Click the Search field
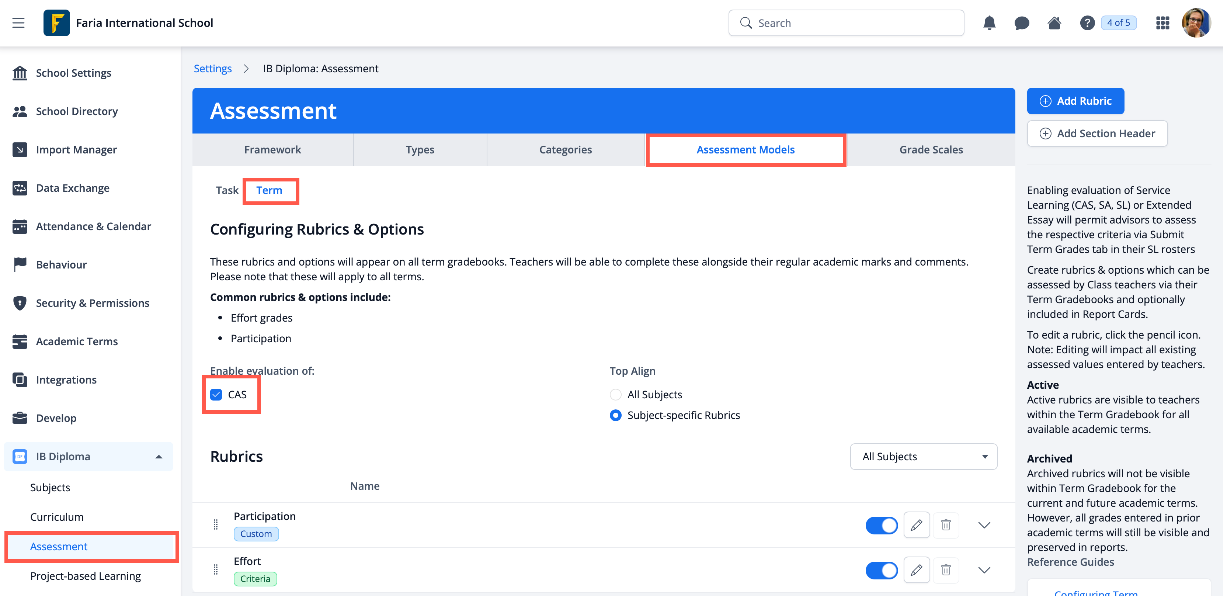 pyautogui.click(x=846, y=23)
